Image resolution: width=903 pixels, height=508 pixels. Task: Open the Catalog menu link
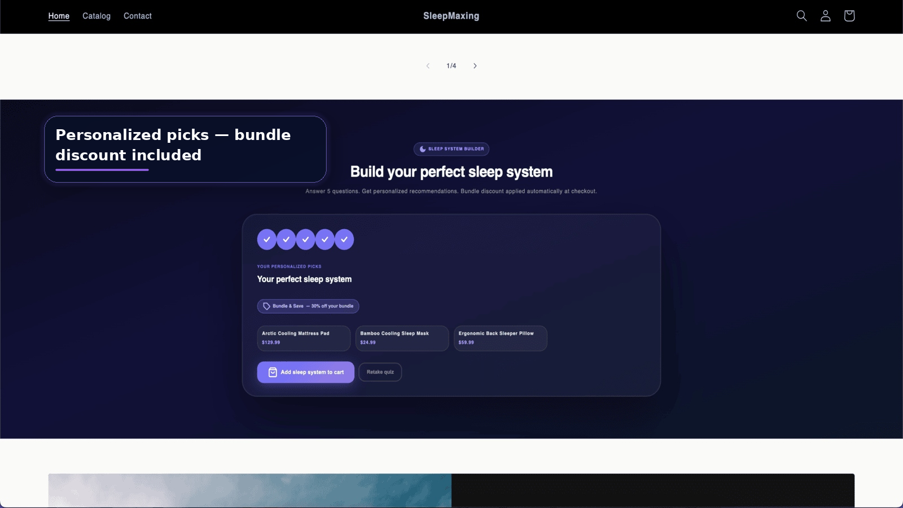(x=97, y=16)
